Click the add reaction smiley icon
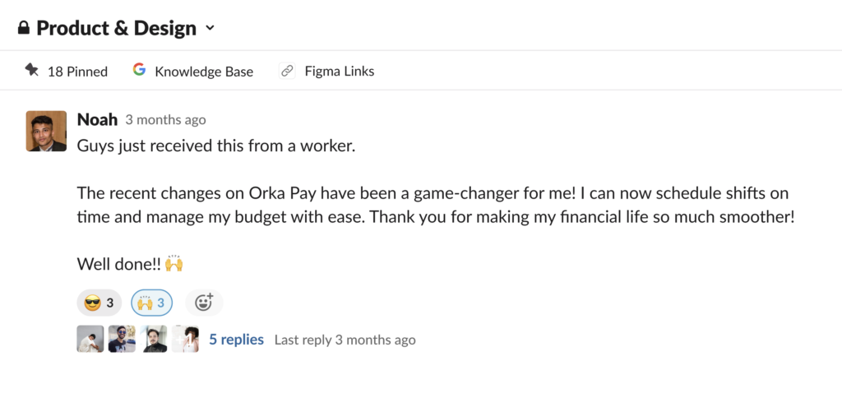This screenshot has width=842, height=398. (204, 303)
